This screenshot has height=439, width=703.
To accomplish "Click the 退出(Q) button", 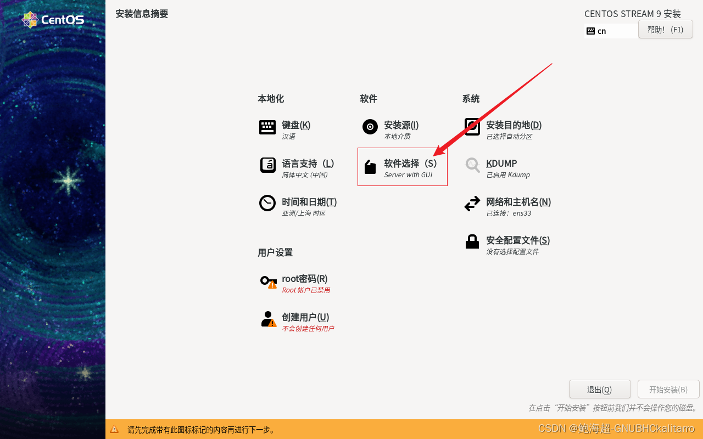I will [600, 389].
